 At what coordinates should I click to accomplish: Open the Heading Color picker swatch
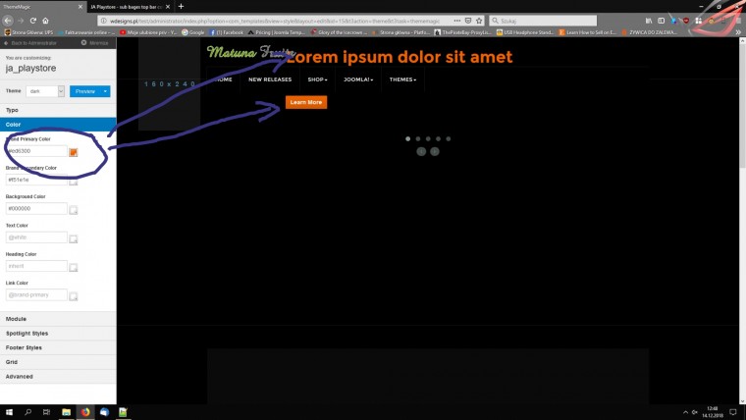pos(74,267)
